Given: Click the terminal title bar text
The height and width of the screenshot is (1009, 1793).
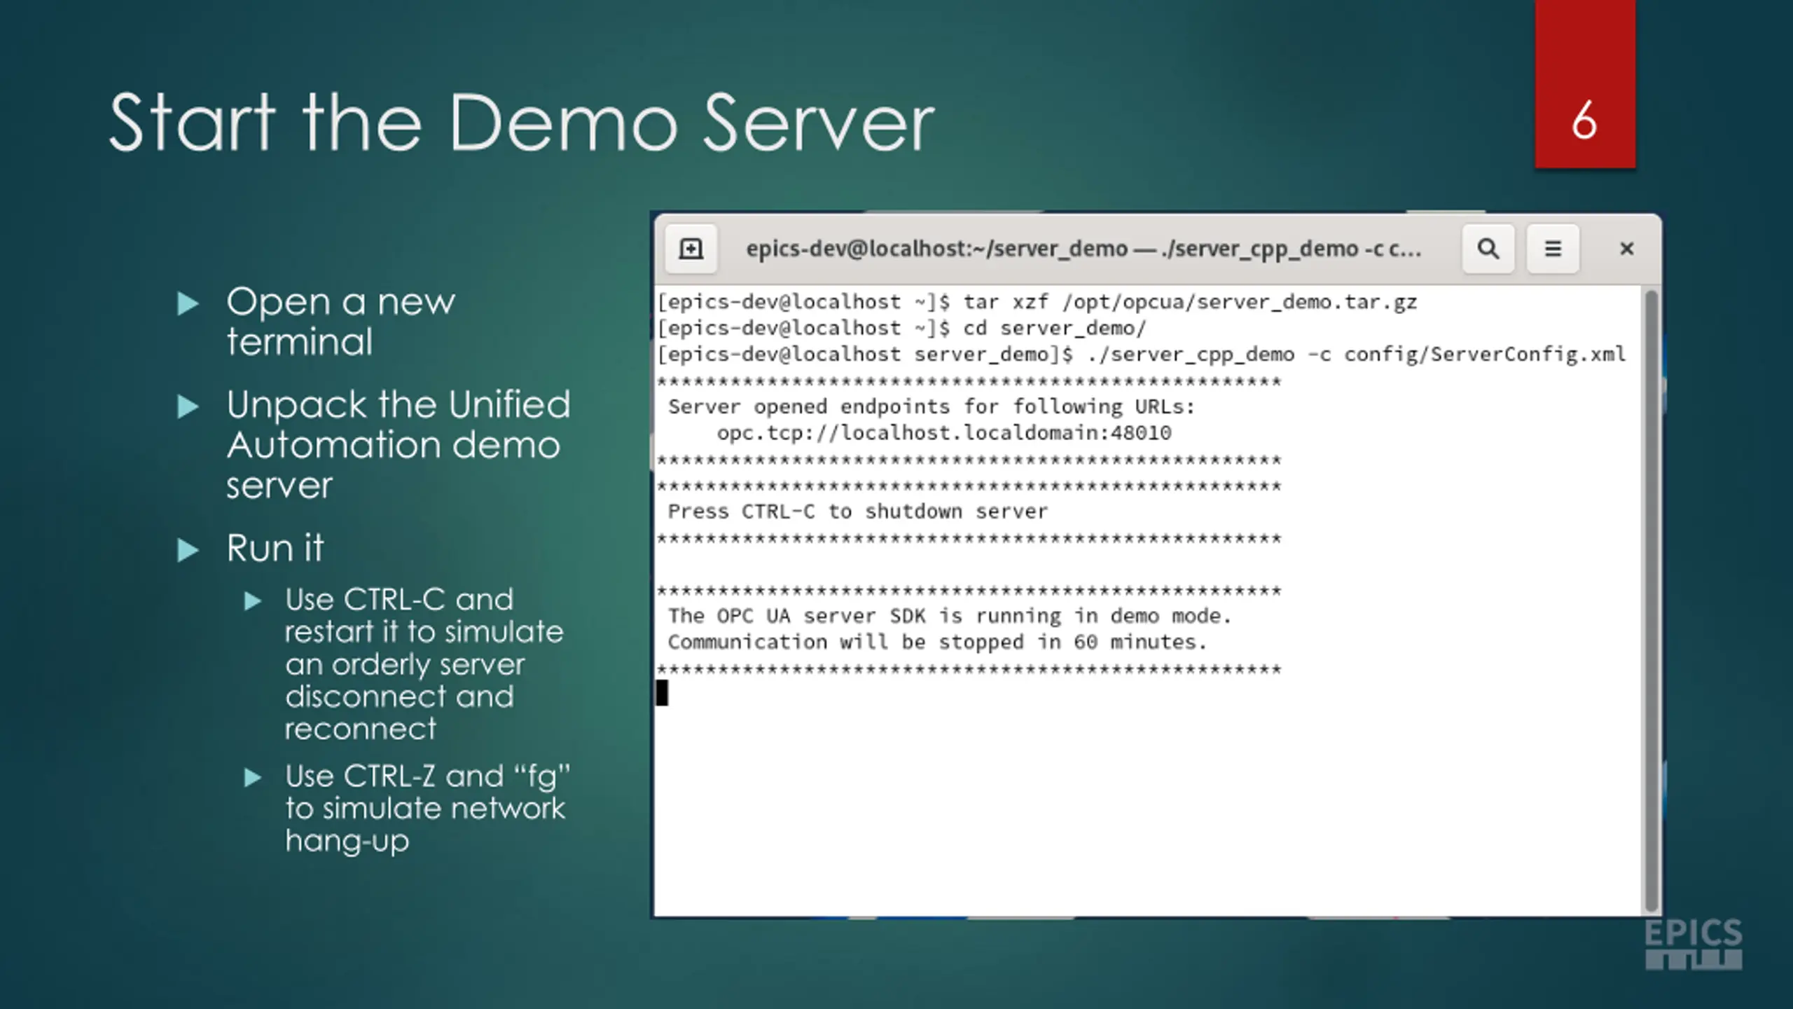Looking at the screenshot, I should point(1084,249).
